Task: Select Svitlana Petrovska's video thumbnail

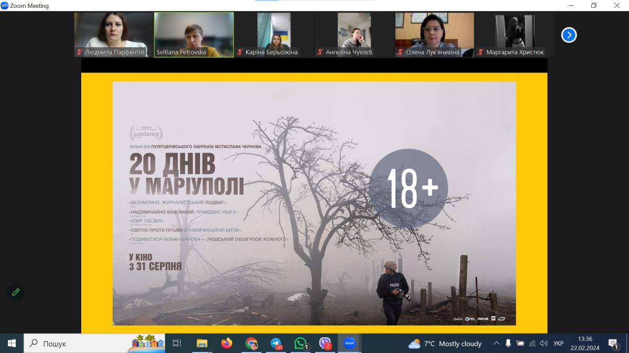Action: point(194,35)
